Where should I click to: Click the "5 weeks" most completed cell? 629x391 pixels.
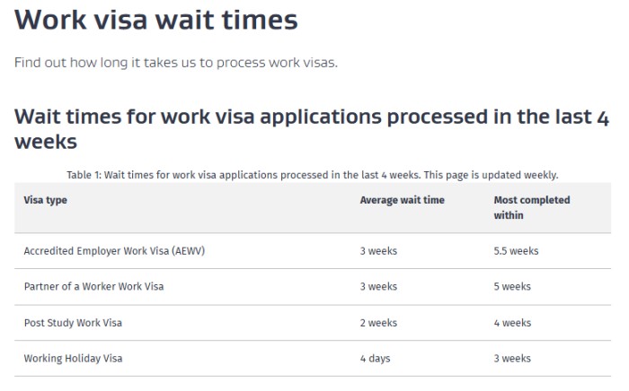[x=512, y=287]
